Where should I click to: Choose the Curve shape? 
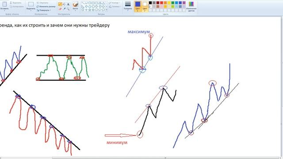coord(86,3)
